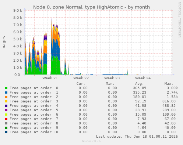Select the 'Free pages at order 6' label
The height and width of the screenshot is (145, 183).
34,115
